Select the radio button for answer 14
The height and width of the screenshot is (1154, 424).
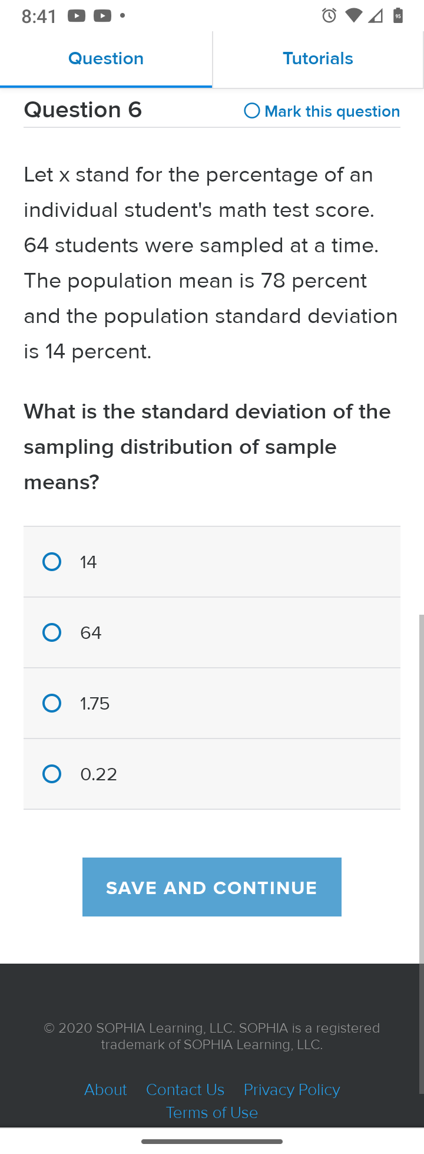click(x=52, y=562)
